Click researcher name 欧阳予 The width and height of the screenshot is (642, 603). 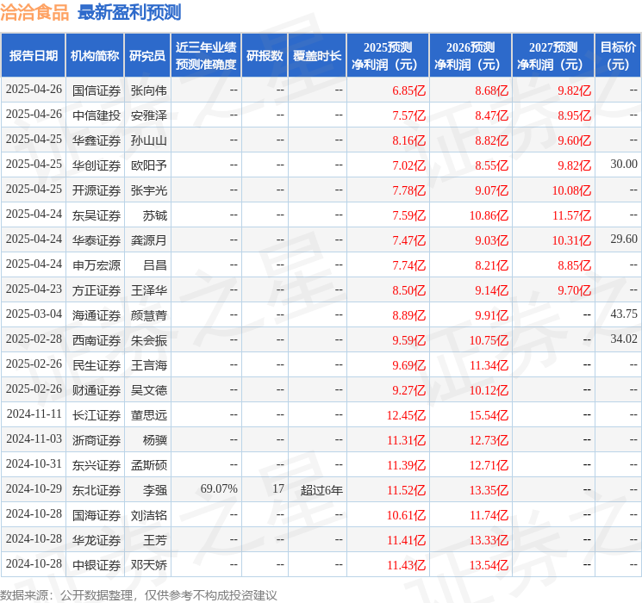[x=148, y=165]
